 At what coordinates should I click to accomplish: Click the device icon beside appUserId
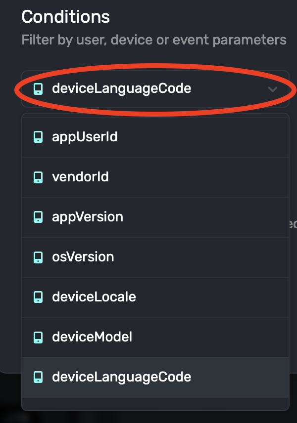[38, 137]
